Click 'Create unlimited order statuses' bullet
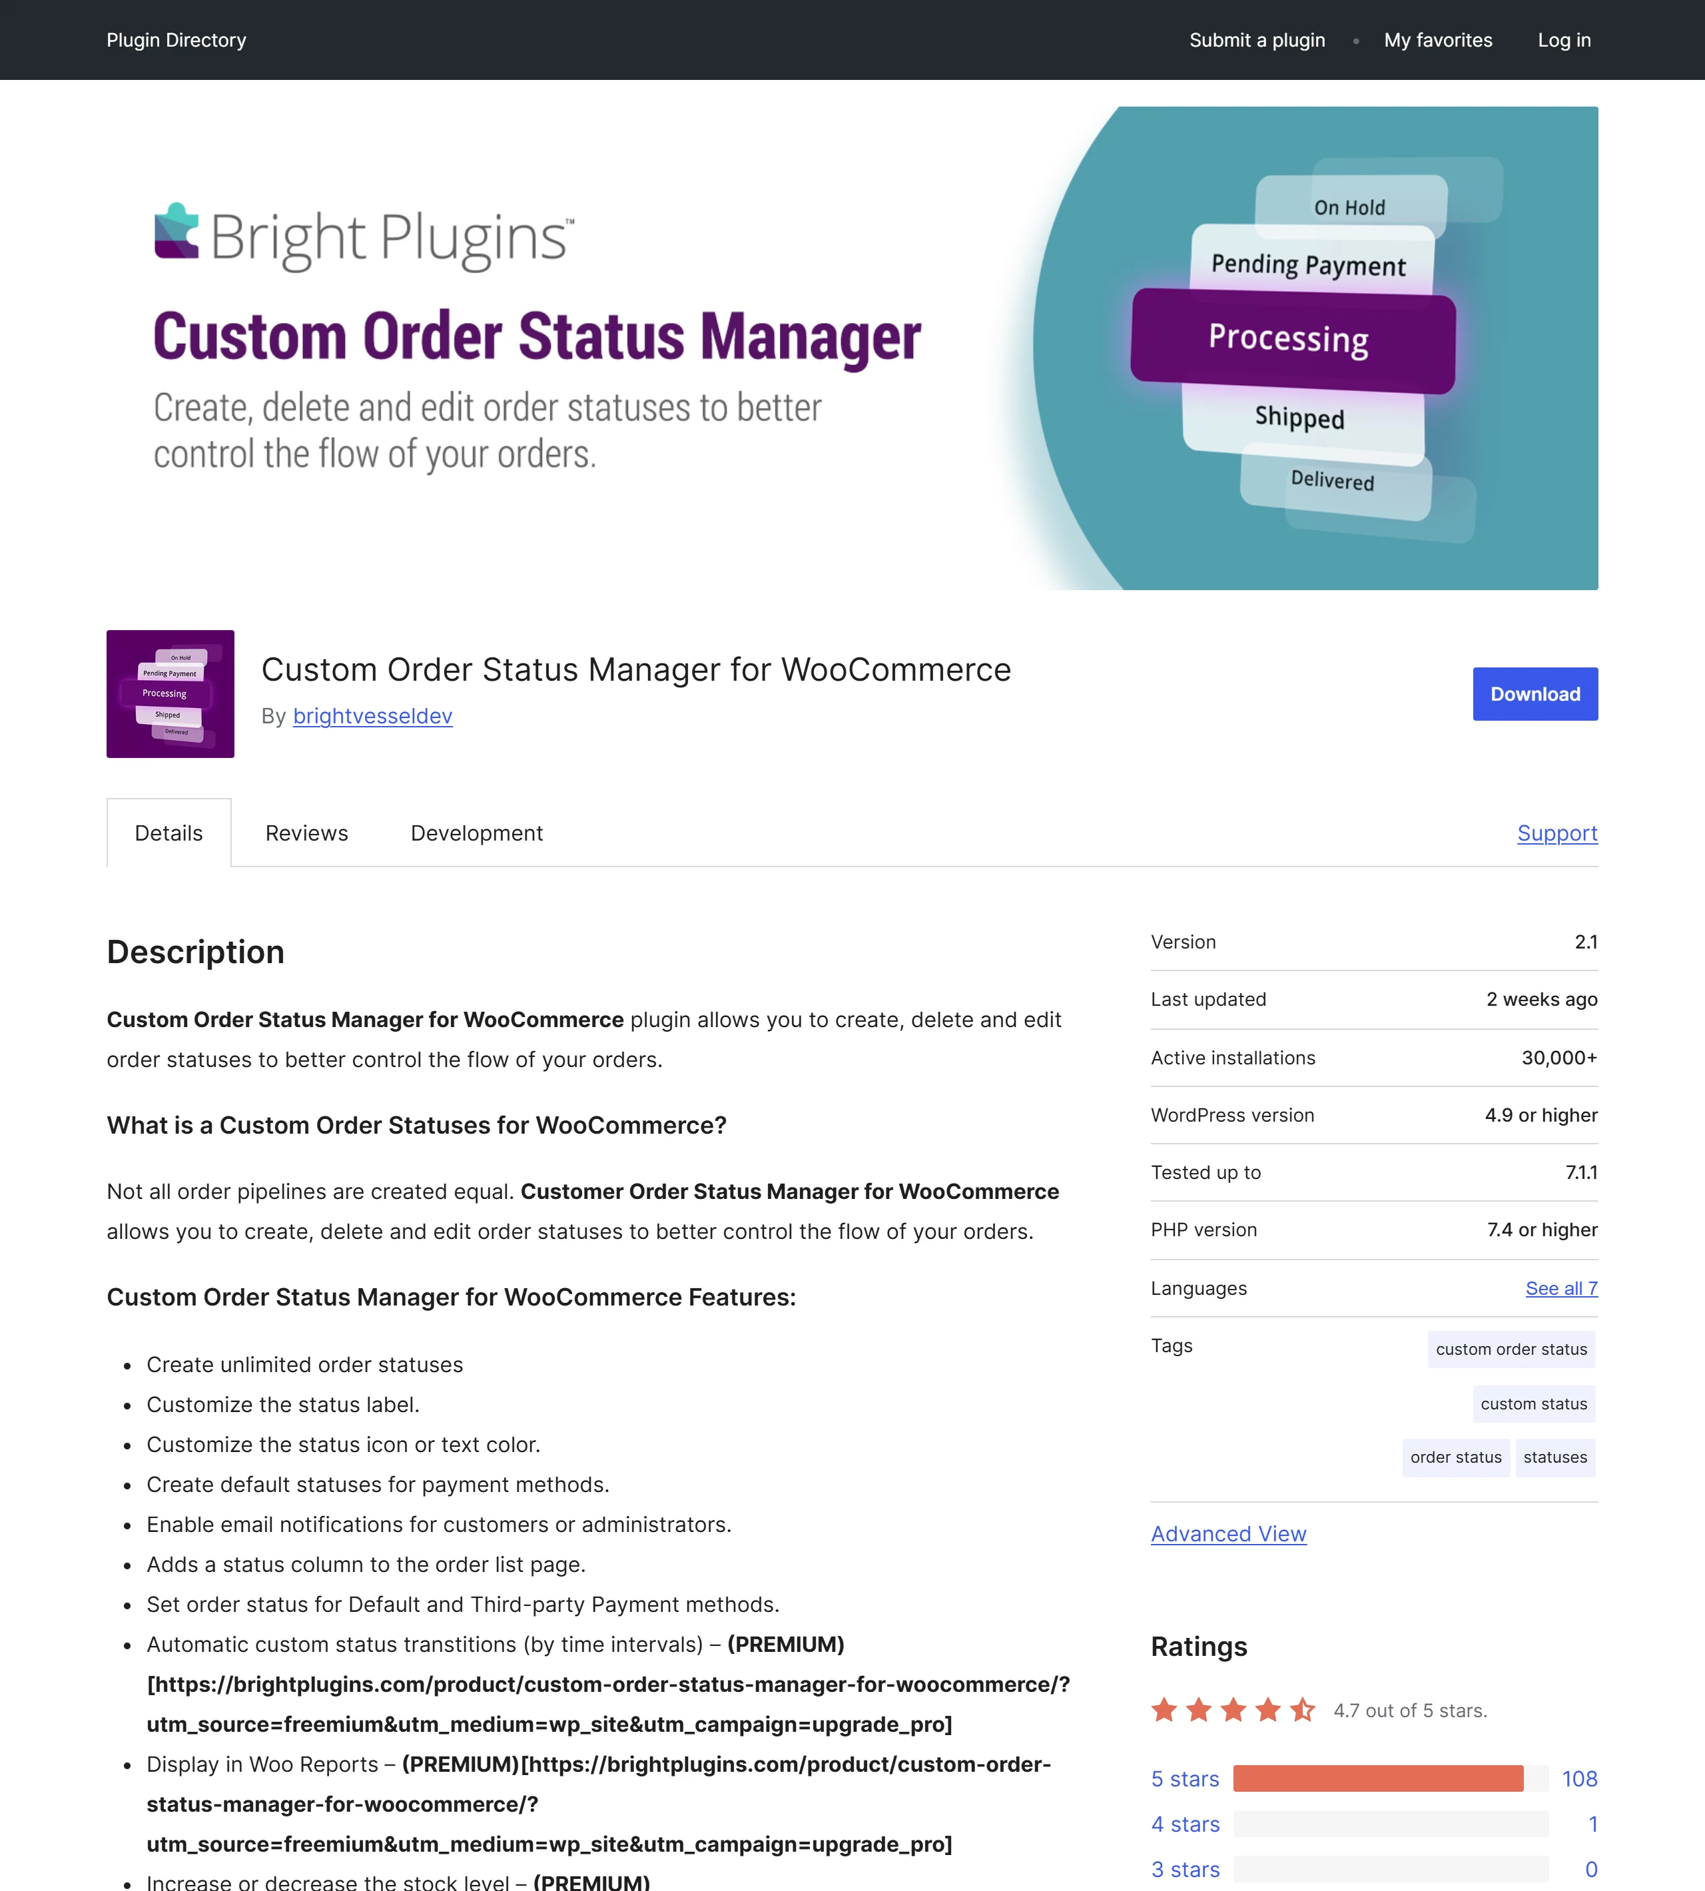 point(304,1364)
